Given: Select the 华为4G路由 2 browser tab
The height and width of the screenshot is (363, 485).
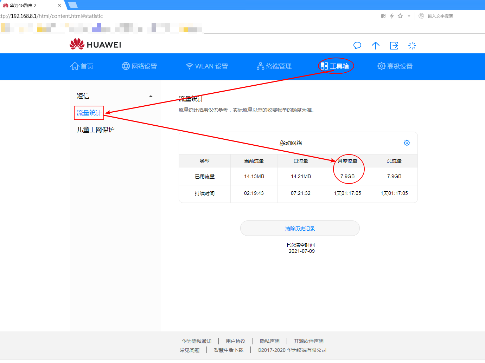Looking at the screenshot, I should 32,5.
